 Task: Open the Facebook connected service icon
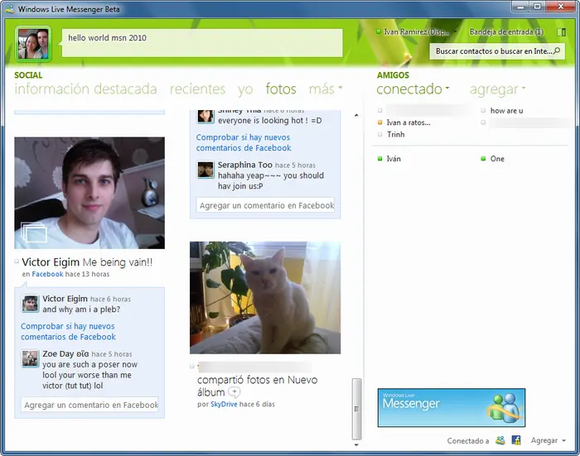pos(516,440)
